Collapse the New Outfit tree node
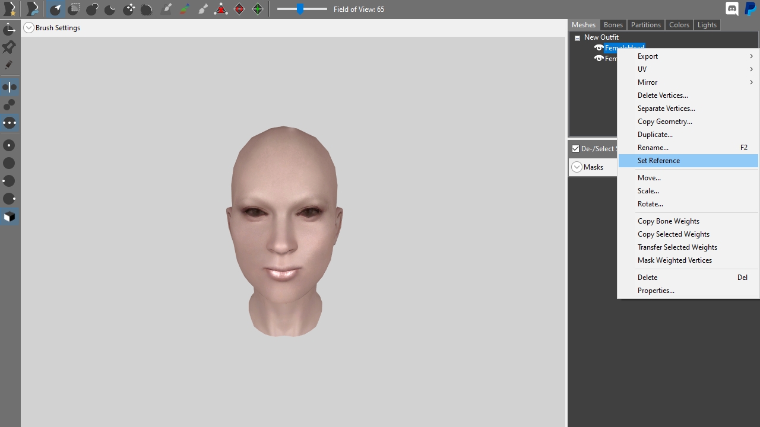Viewport: 760px width, 427px height. [577, 38]
